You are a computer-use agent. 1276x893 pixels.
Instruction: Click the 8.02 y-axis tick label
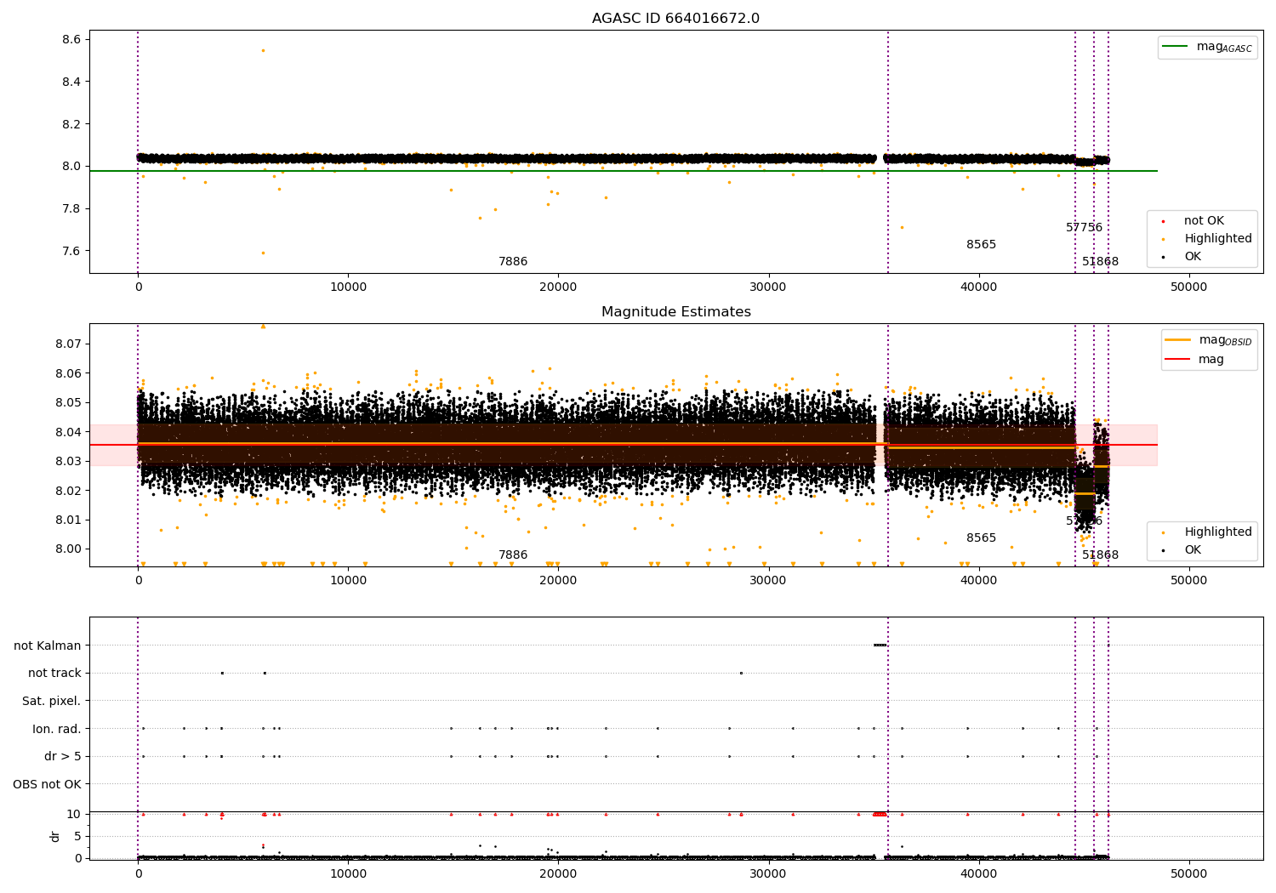(68, 491)
